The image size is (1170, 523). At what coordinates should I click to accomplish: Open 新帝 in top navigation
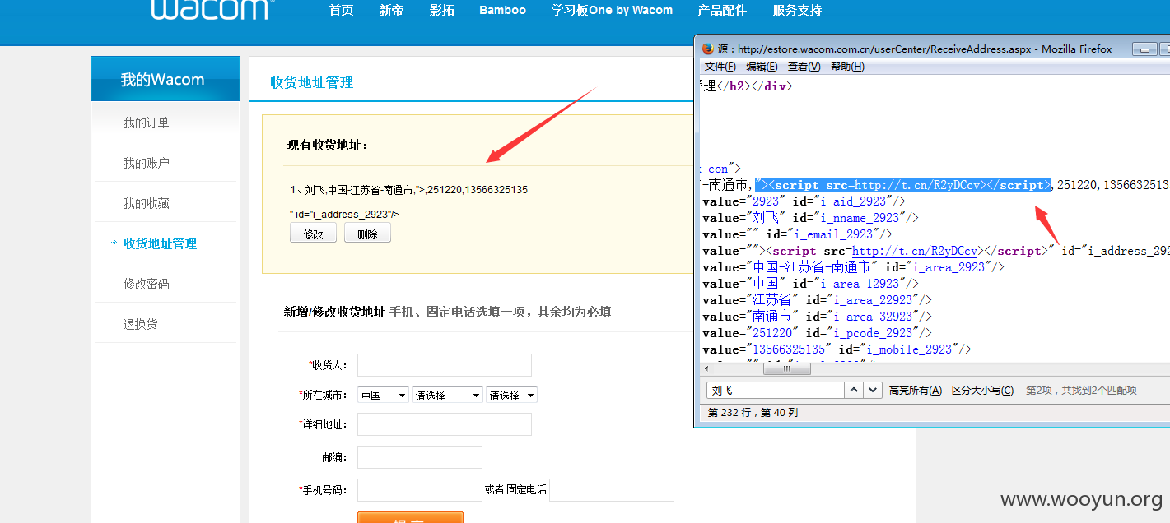click(x=391, y=11)
